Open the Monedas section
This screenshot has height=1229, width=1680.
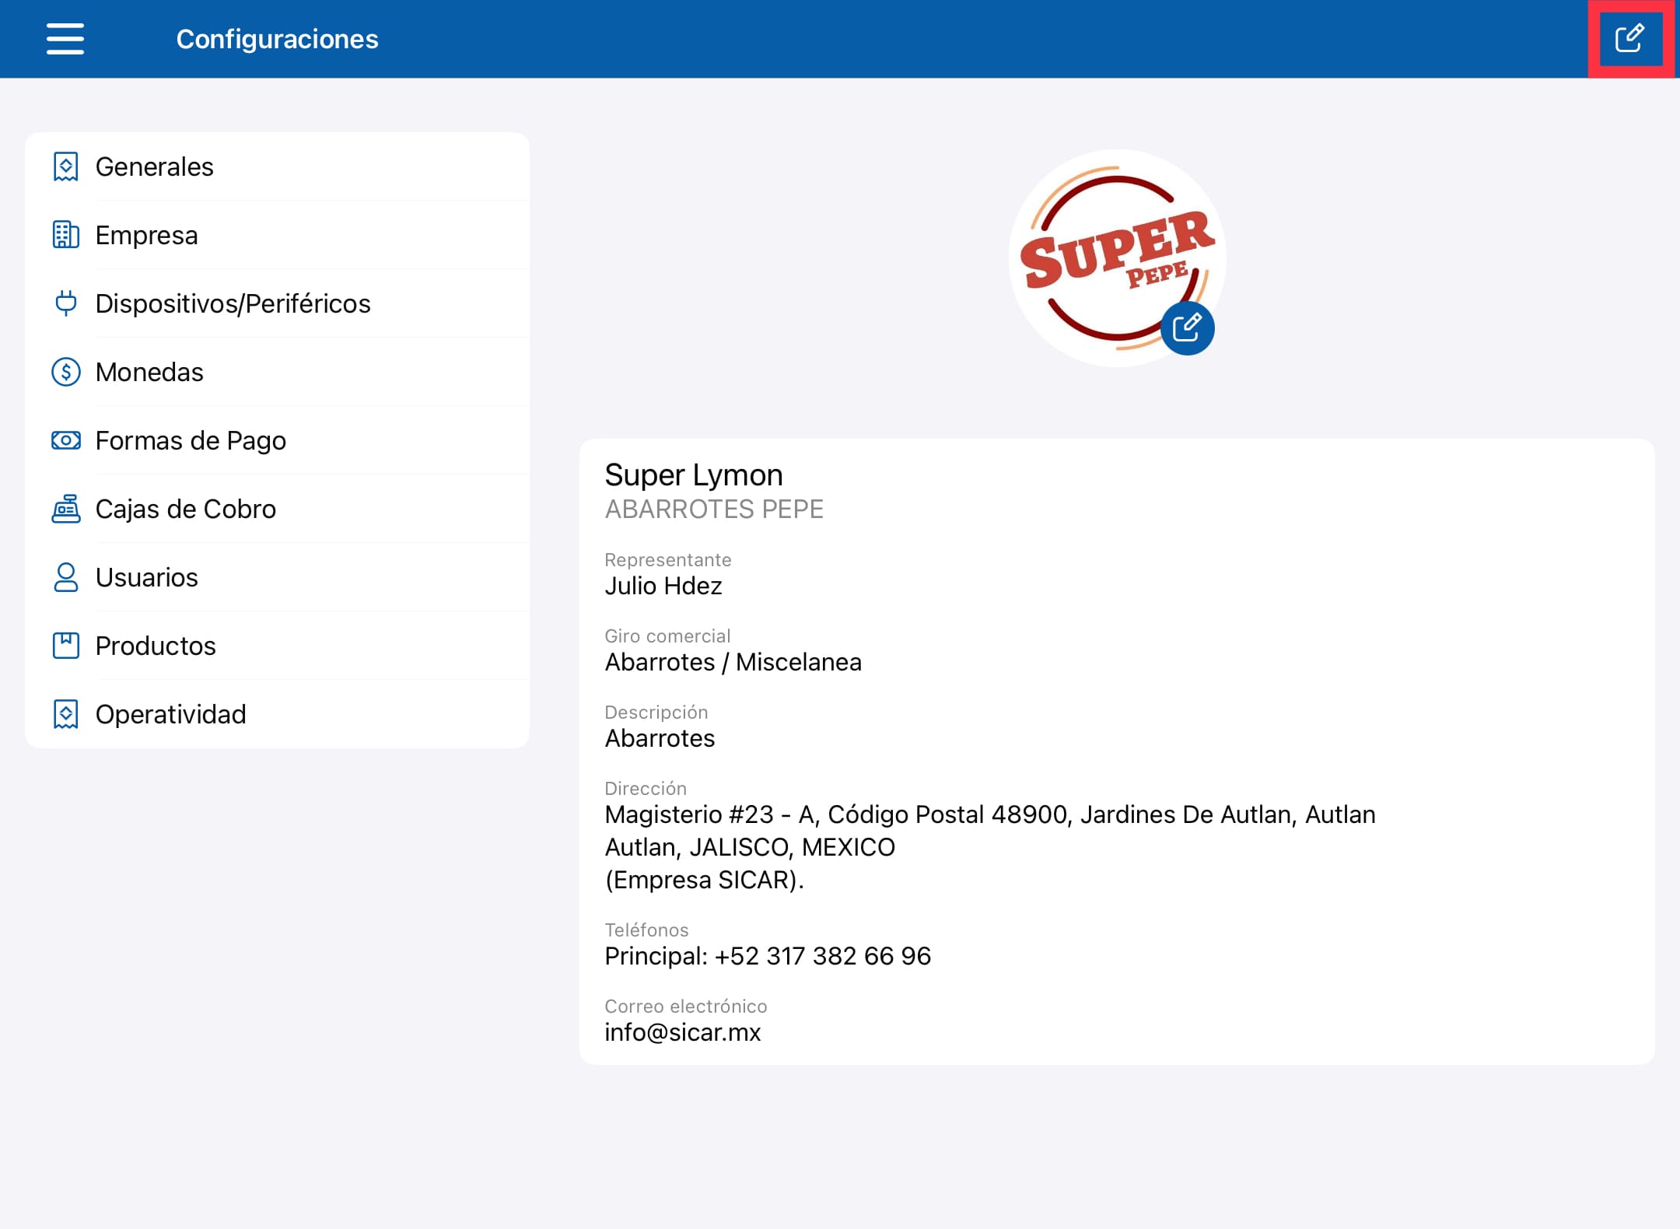tap(278, 372)
